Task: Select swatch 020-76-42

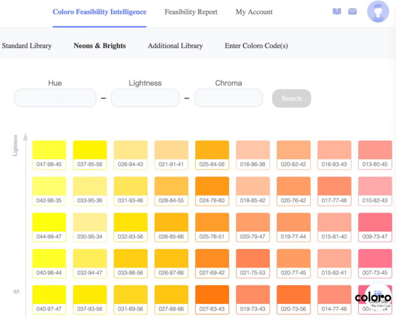Action: [x=293, y=191]
